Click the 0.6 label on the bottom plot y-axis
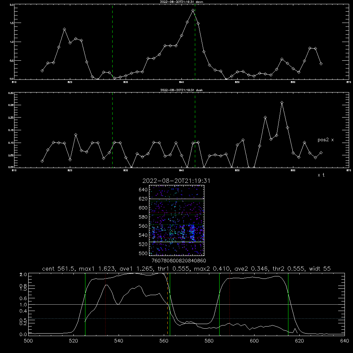This screenshot has height=353, width=353. 23,299
